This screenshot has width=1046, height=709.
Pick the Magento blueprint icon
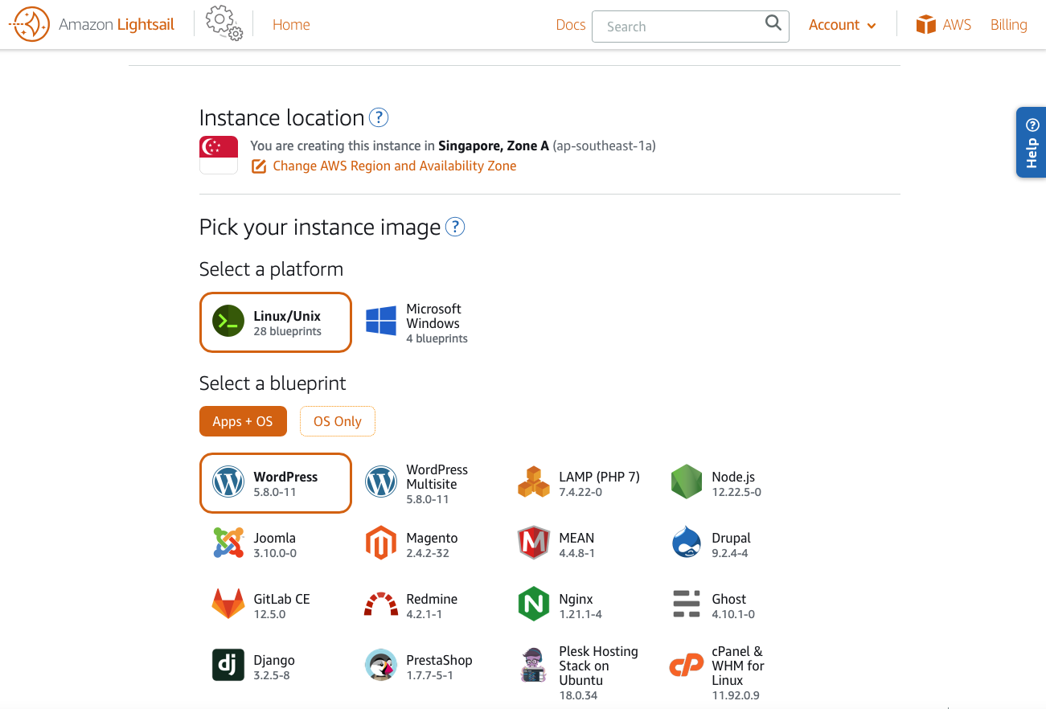click(x=381, y=543)
